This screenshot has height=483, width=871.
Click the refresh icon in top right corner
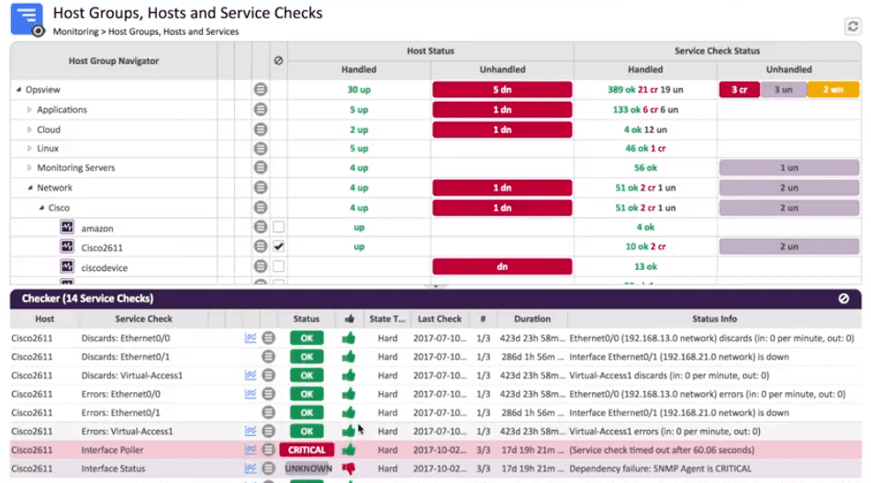point(853,26)
